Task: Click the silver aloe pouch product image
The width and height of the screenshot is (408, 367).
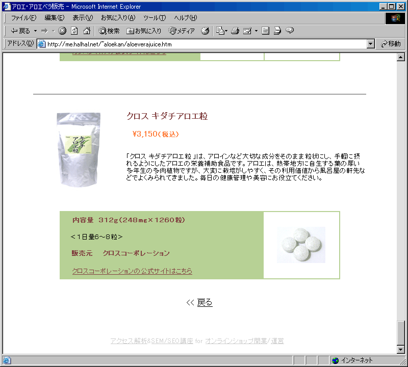Action: (x=79, y=149)
